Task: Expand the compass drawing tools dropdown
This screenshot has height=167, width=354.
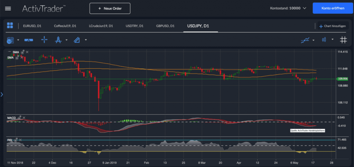Action: click(66, 40)
